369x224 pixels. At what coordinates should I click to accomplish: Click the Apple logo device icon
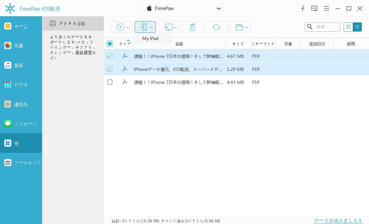tap(149, 8)
